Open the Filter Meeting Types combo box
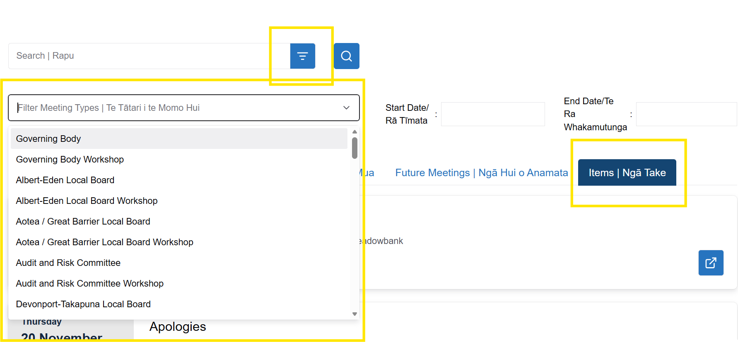 pos(182,108)
